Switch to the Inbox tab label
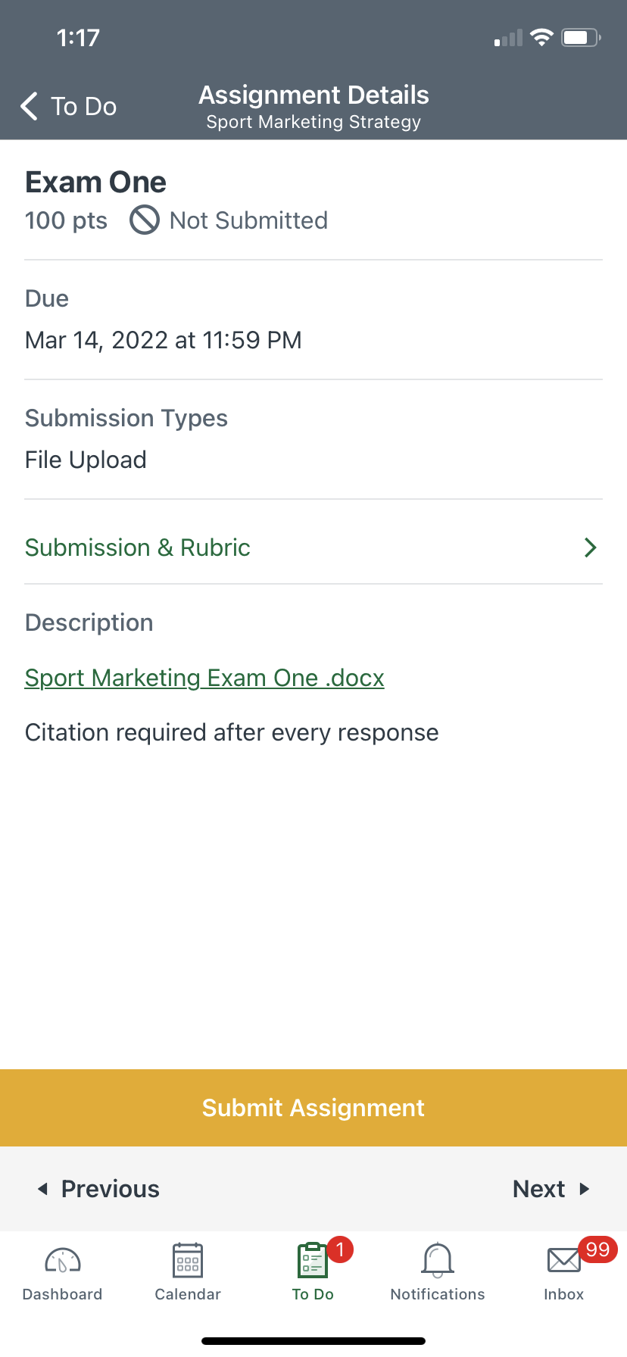 click(x=564, y=1294)
